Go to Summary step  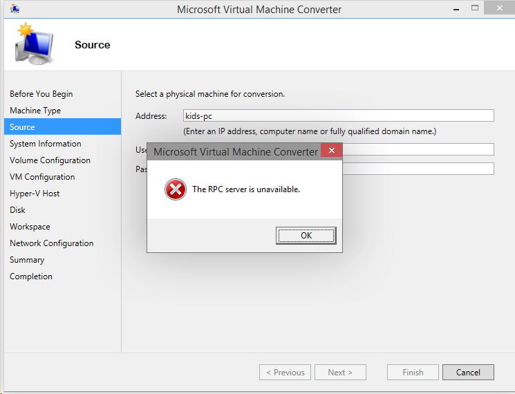pyautogui.click(x=27, y=260)
